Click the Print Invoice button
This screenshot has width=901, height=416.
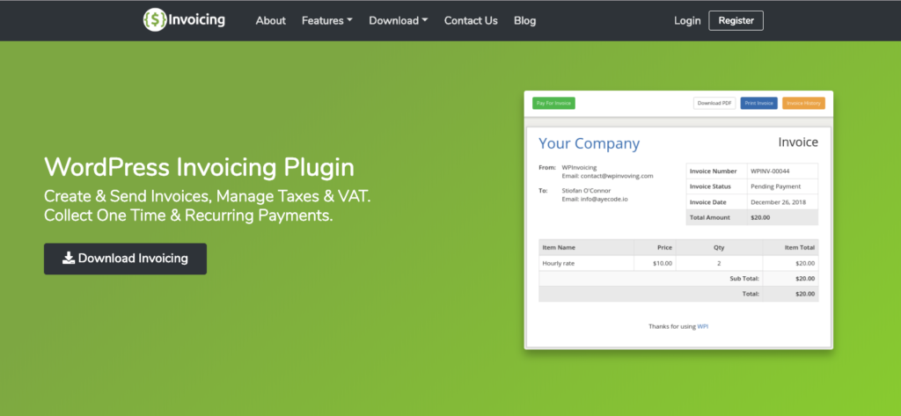tap(758, 104)
